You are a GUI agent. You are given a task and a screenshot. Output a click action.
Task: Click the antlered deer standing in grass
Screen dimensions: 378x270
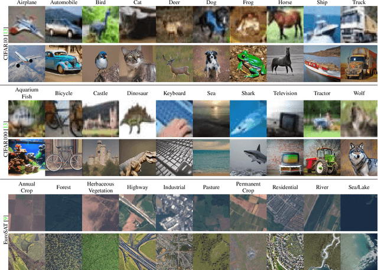click(x=174, y=64)
